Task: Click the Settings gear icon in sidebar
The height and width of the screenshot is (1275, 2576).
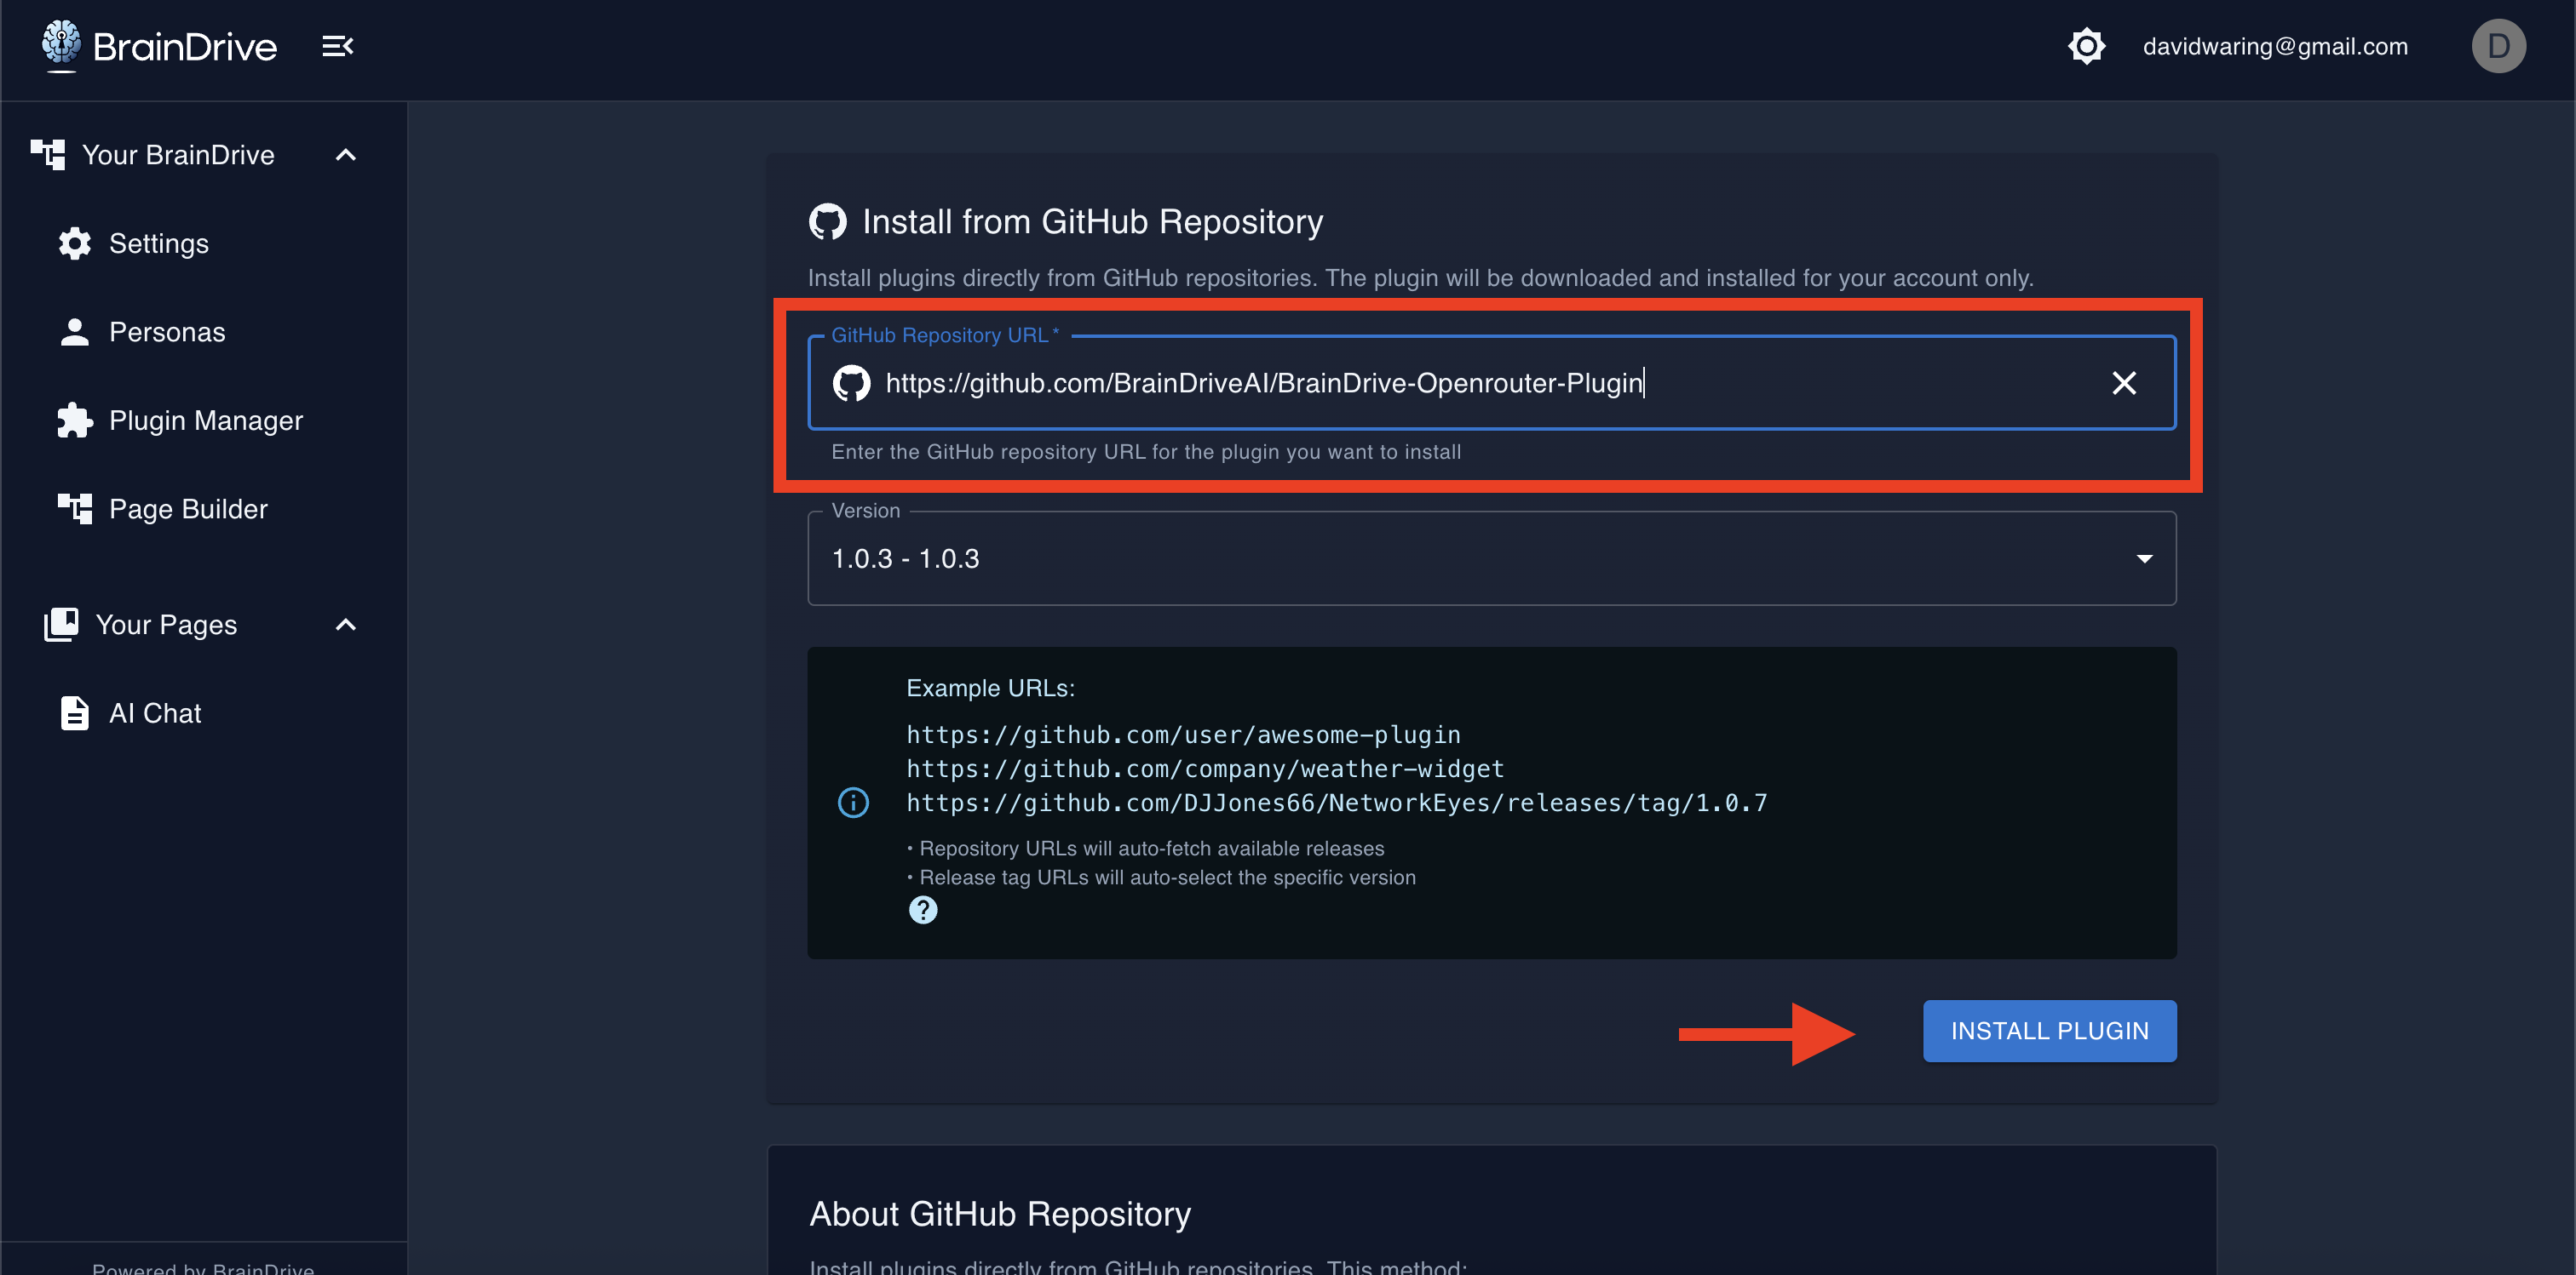Action: (x=74, y=243)
